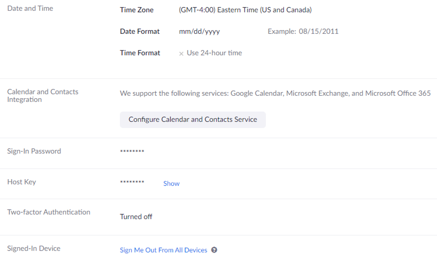Click the Calendar and Contacts Integration label
Viewport: 437px width, 258px height.
click(43, 95)
